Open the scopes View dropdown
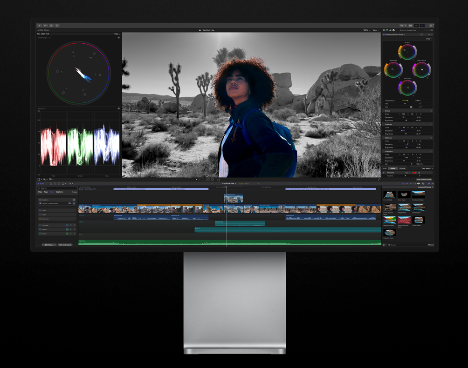The image size is (468, 368). (x=117, y=34)
